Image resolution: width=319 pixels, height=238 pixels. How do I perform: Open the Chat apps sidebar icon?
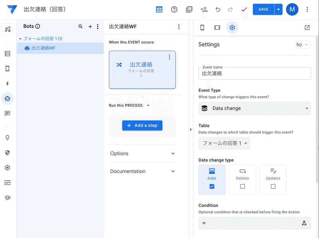point(8,113)
